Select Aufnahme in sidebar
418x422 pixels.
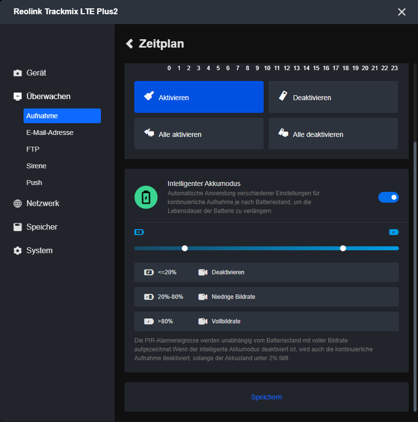(x=62, y=116)
